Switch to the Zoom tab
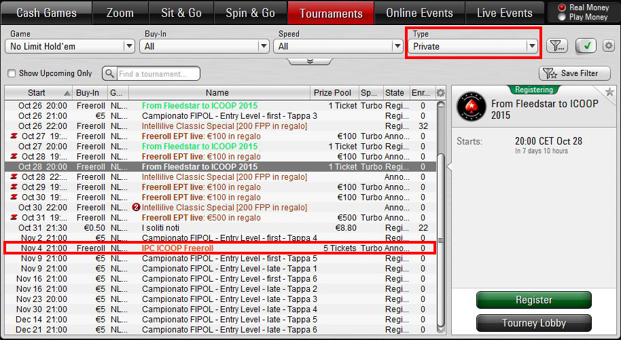This screenshot has width=621, height=340. [x=120, y=13]
